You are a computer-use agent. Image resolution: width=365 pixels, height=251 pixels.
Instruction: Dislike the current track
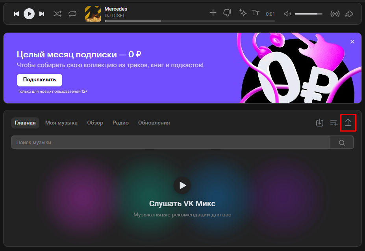227,13
